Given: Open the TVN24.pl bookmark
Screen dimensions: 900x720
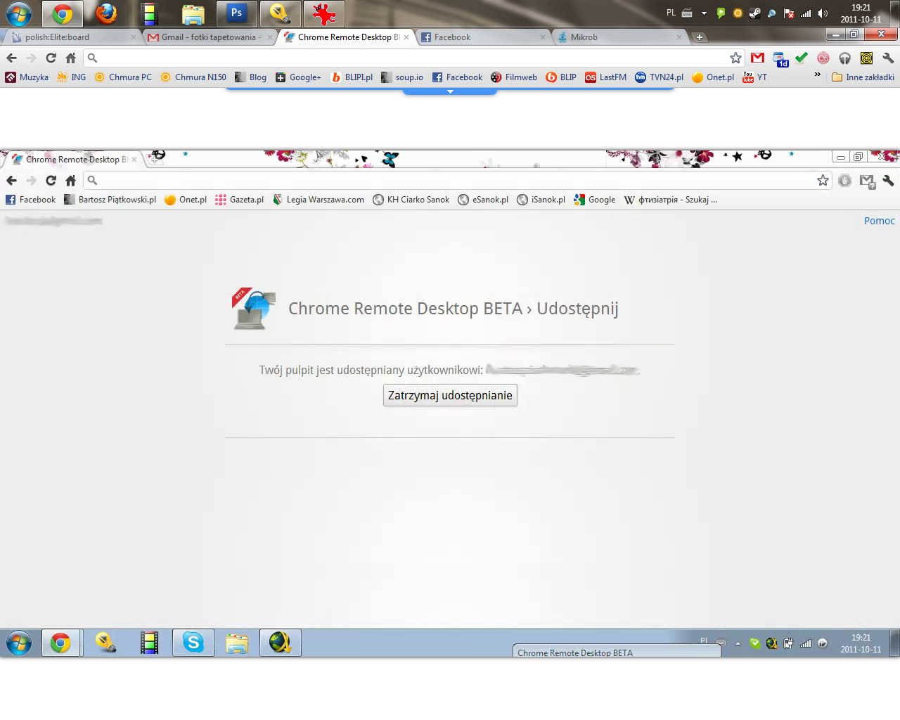Looking at the screenshot, I should tap(659, 77).
